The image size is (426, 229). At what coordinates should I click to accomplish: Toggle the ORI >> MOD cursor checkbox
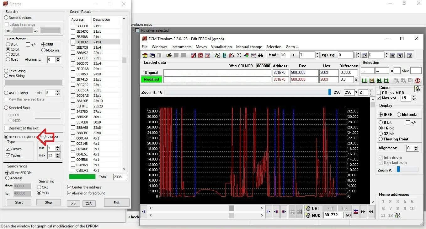tap(379, 93)
